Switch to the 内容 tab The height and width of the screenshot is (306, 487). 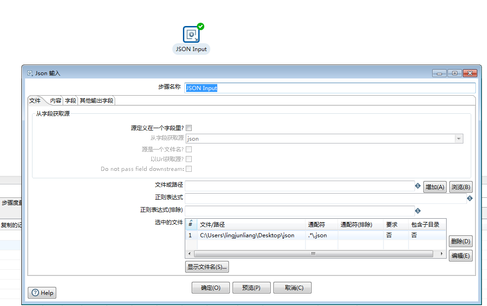(55, 100)
